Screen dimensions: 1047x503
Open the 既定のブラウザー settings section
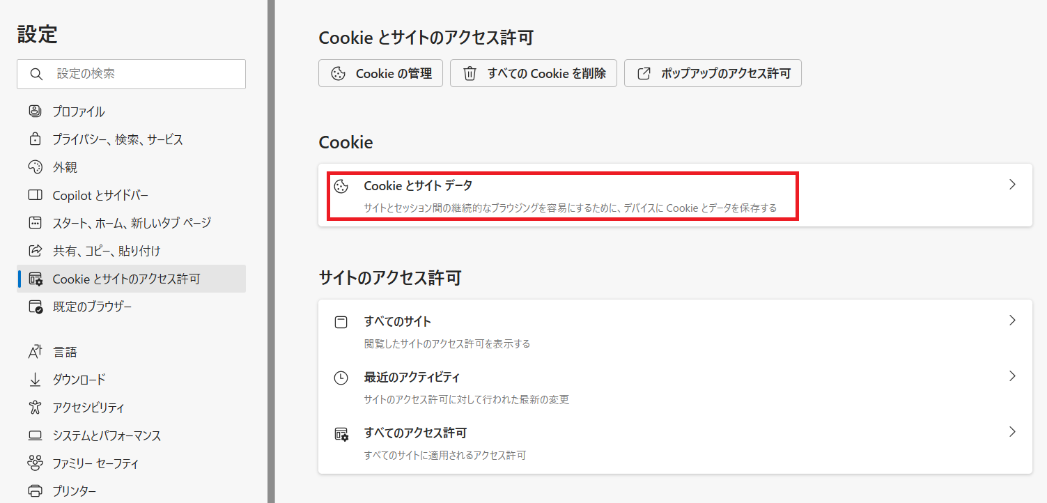coord(92,307)
